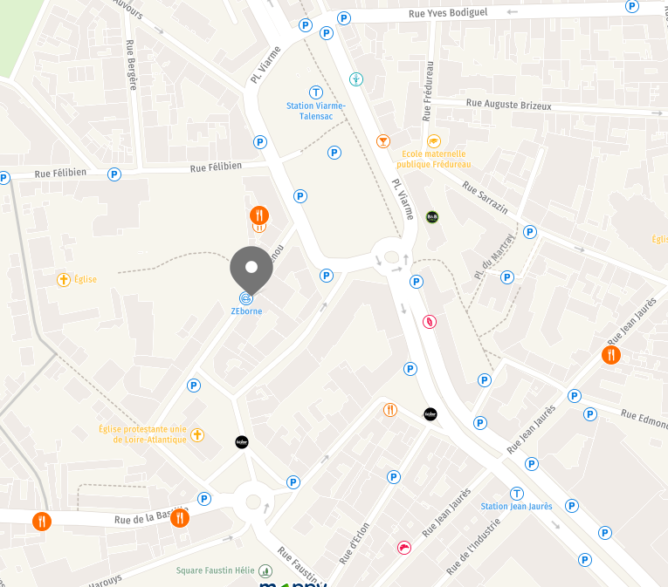Screen dimensions: 668x587
Task: Click the outlined restaurant icon above Rue d'Erlon
Action: point(390,410)
